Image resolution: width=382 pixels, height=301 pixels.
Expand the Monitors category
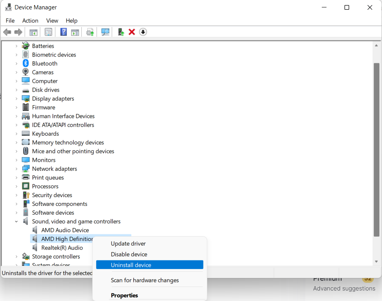[16, 160]
